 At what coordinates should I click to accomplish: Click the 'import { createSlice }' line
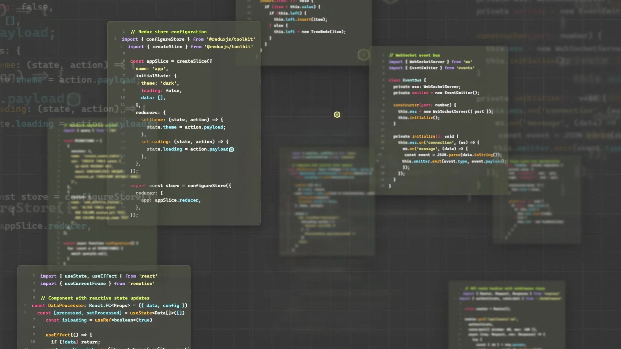pos(191,47)
